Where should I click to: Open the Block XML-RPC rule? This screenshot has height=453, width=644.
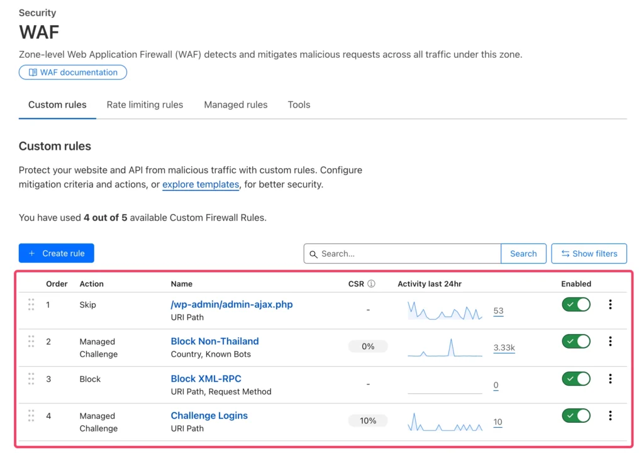(206, 379)
